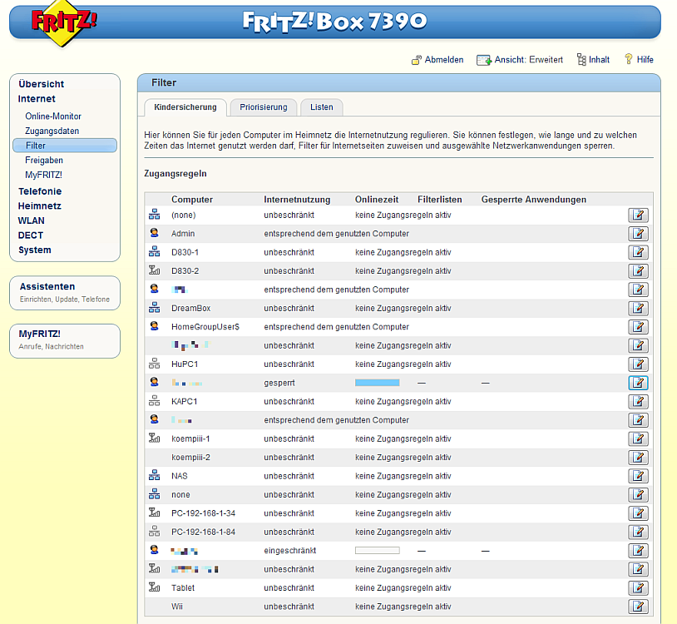Click empty Onlinezeit bar in eingeschränkt row
The width and height of the screenshot is (677, 624).
pos(377,551)
